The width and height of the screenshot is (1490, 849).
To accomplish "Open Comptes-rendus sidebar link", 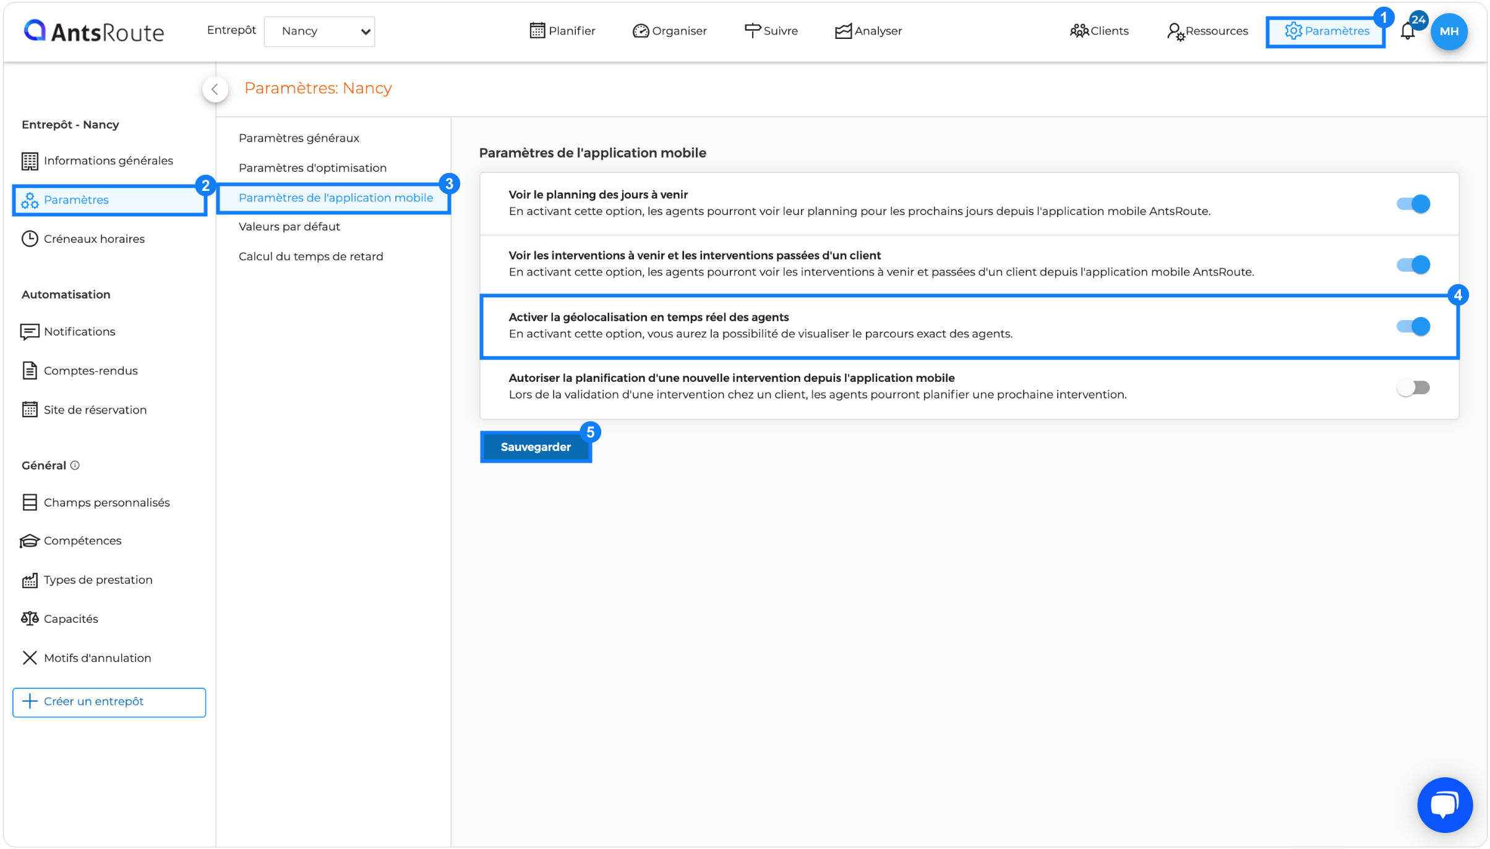I will pos(90,371).
